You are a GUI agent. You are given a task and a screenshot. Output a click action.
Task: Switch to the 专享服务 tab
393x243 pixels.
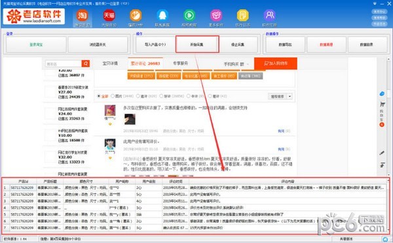click(181, 63)
